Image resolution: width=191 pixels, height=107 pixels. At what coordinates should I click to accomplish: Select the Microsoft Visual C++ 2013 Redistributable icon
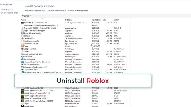click(22, 72)
